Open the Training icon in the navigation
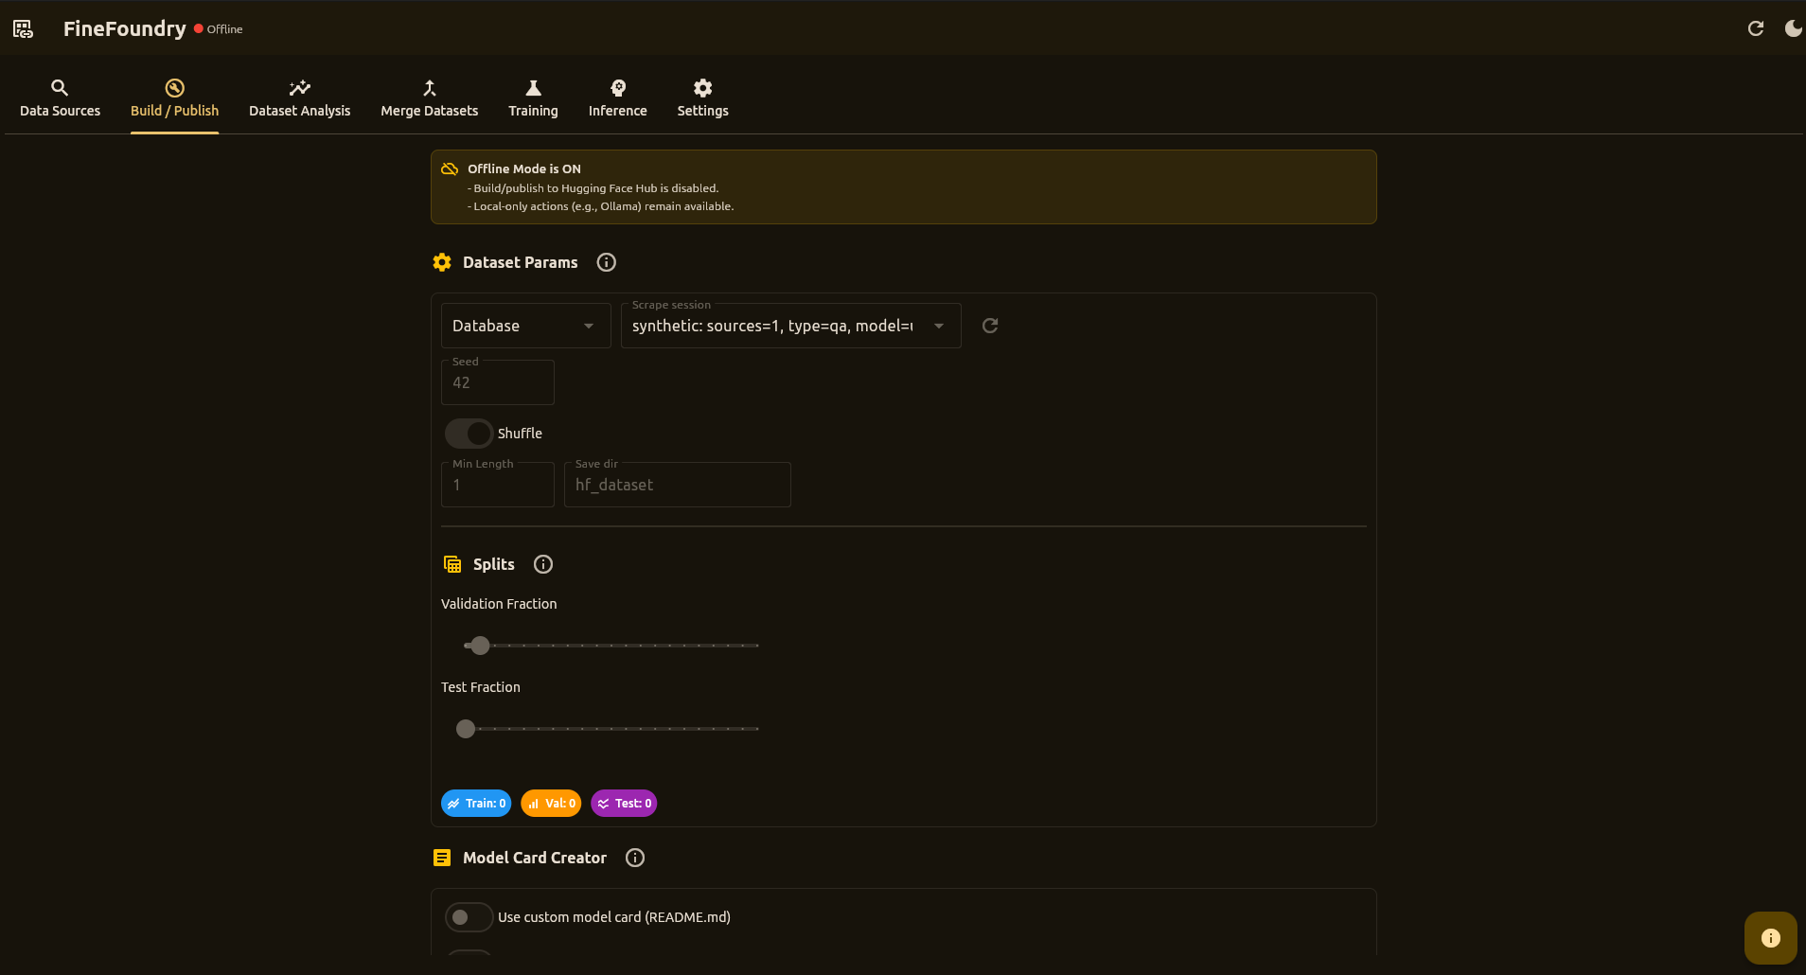The height and width of the screenshot is (975, 1806). pyautogui.click(x=532, y=86)
